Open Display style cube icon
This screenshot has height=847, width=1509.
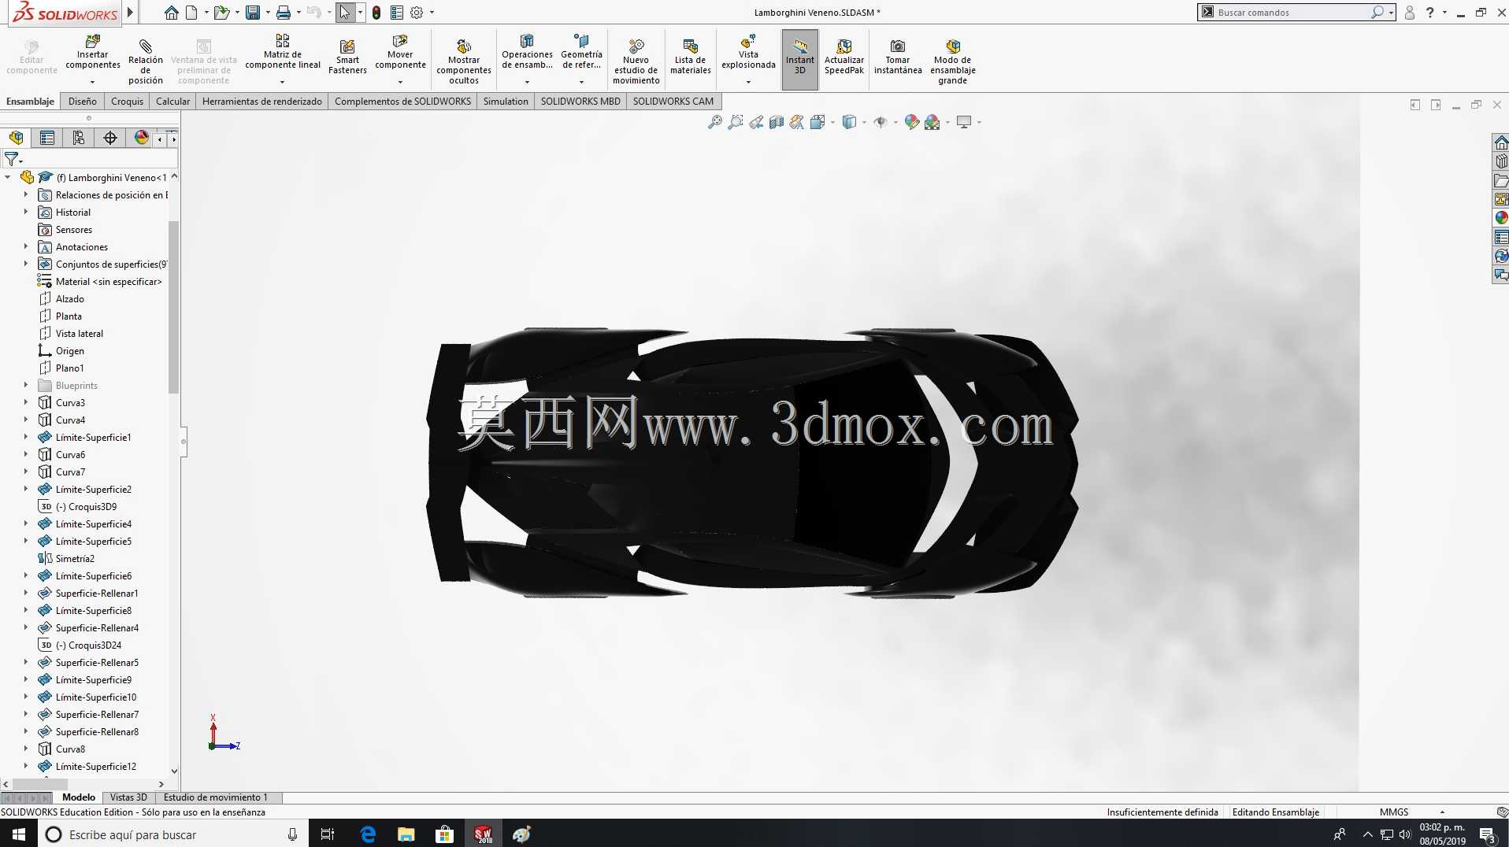click(x=849, y=122)
